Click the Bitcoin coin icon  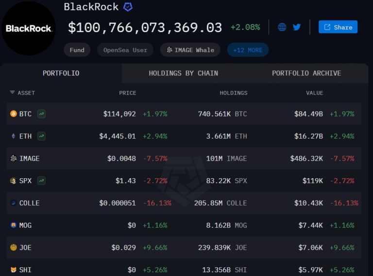click(x=14, y=114)
